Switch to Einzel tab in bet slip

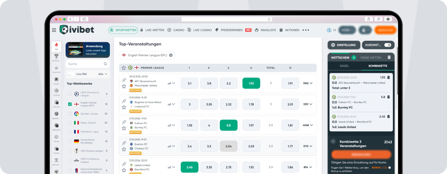click(x=345, y=66)
